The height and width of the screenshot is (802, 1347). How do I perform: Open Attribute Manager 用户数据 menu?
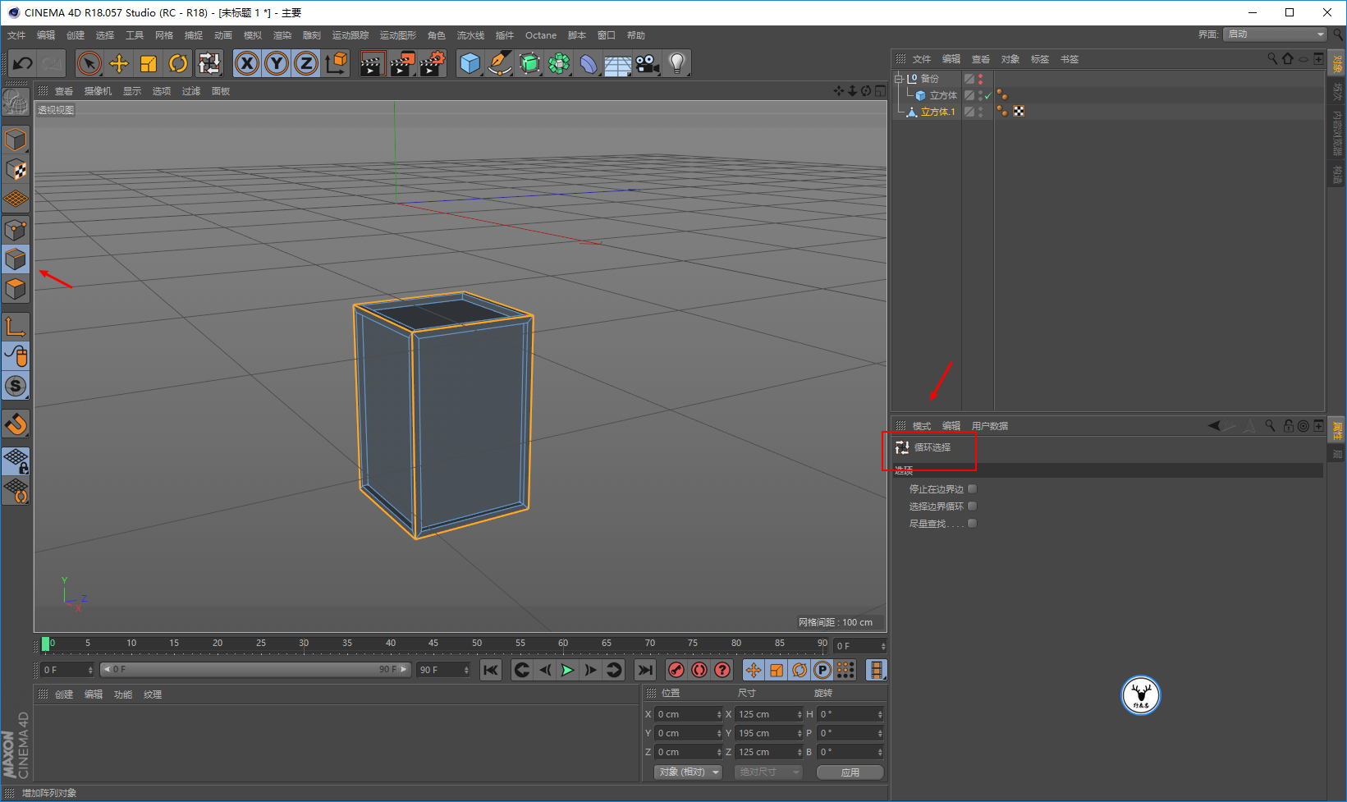click(990, 426)
